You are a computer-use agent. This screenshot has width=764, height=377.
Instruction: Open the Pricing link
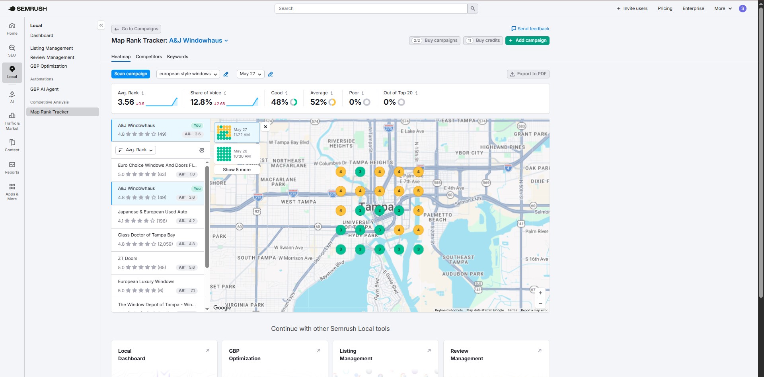(x=665, y=8)
